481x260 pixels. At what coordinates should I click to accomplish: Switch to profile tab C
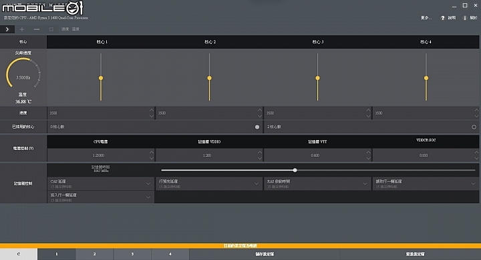coord(19,254)
